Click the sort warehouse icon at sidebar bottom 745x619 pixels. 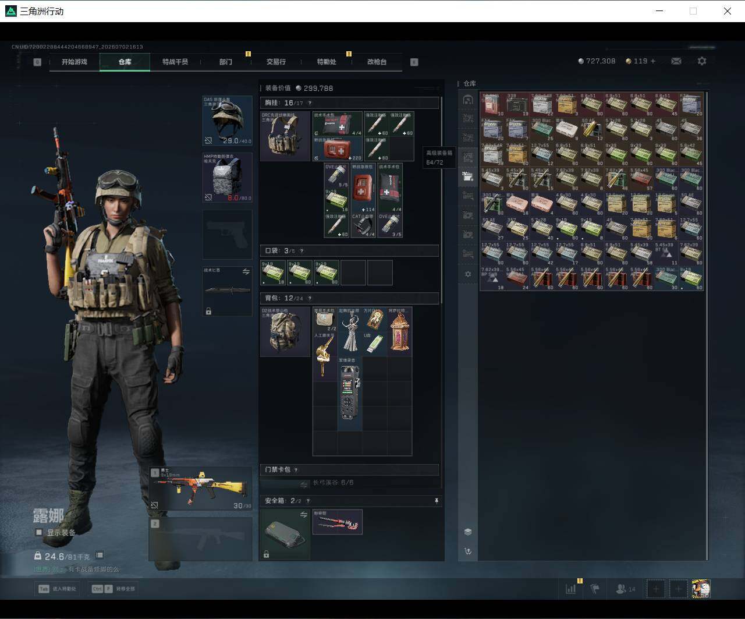(468, 551)
